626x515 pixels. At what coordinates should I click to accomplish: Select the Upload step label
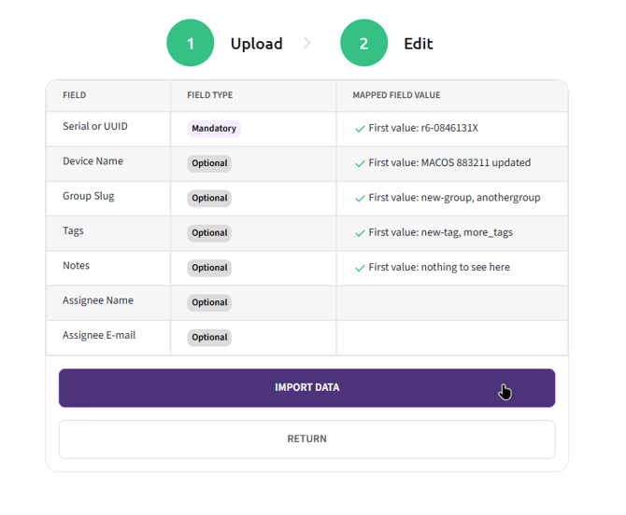(256, 44)
